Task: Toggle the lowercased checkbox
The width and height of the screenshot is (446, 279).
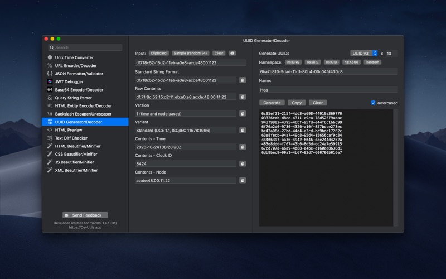Action: (x=374, y=103)
